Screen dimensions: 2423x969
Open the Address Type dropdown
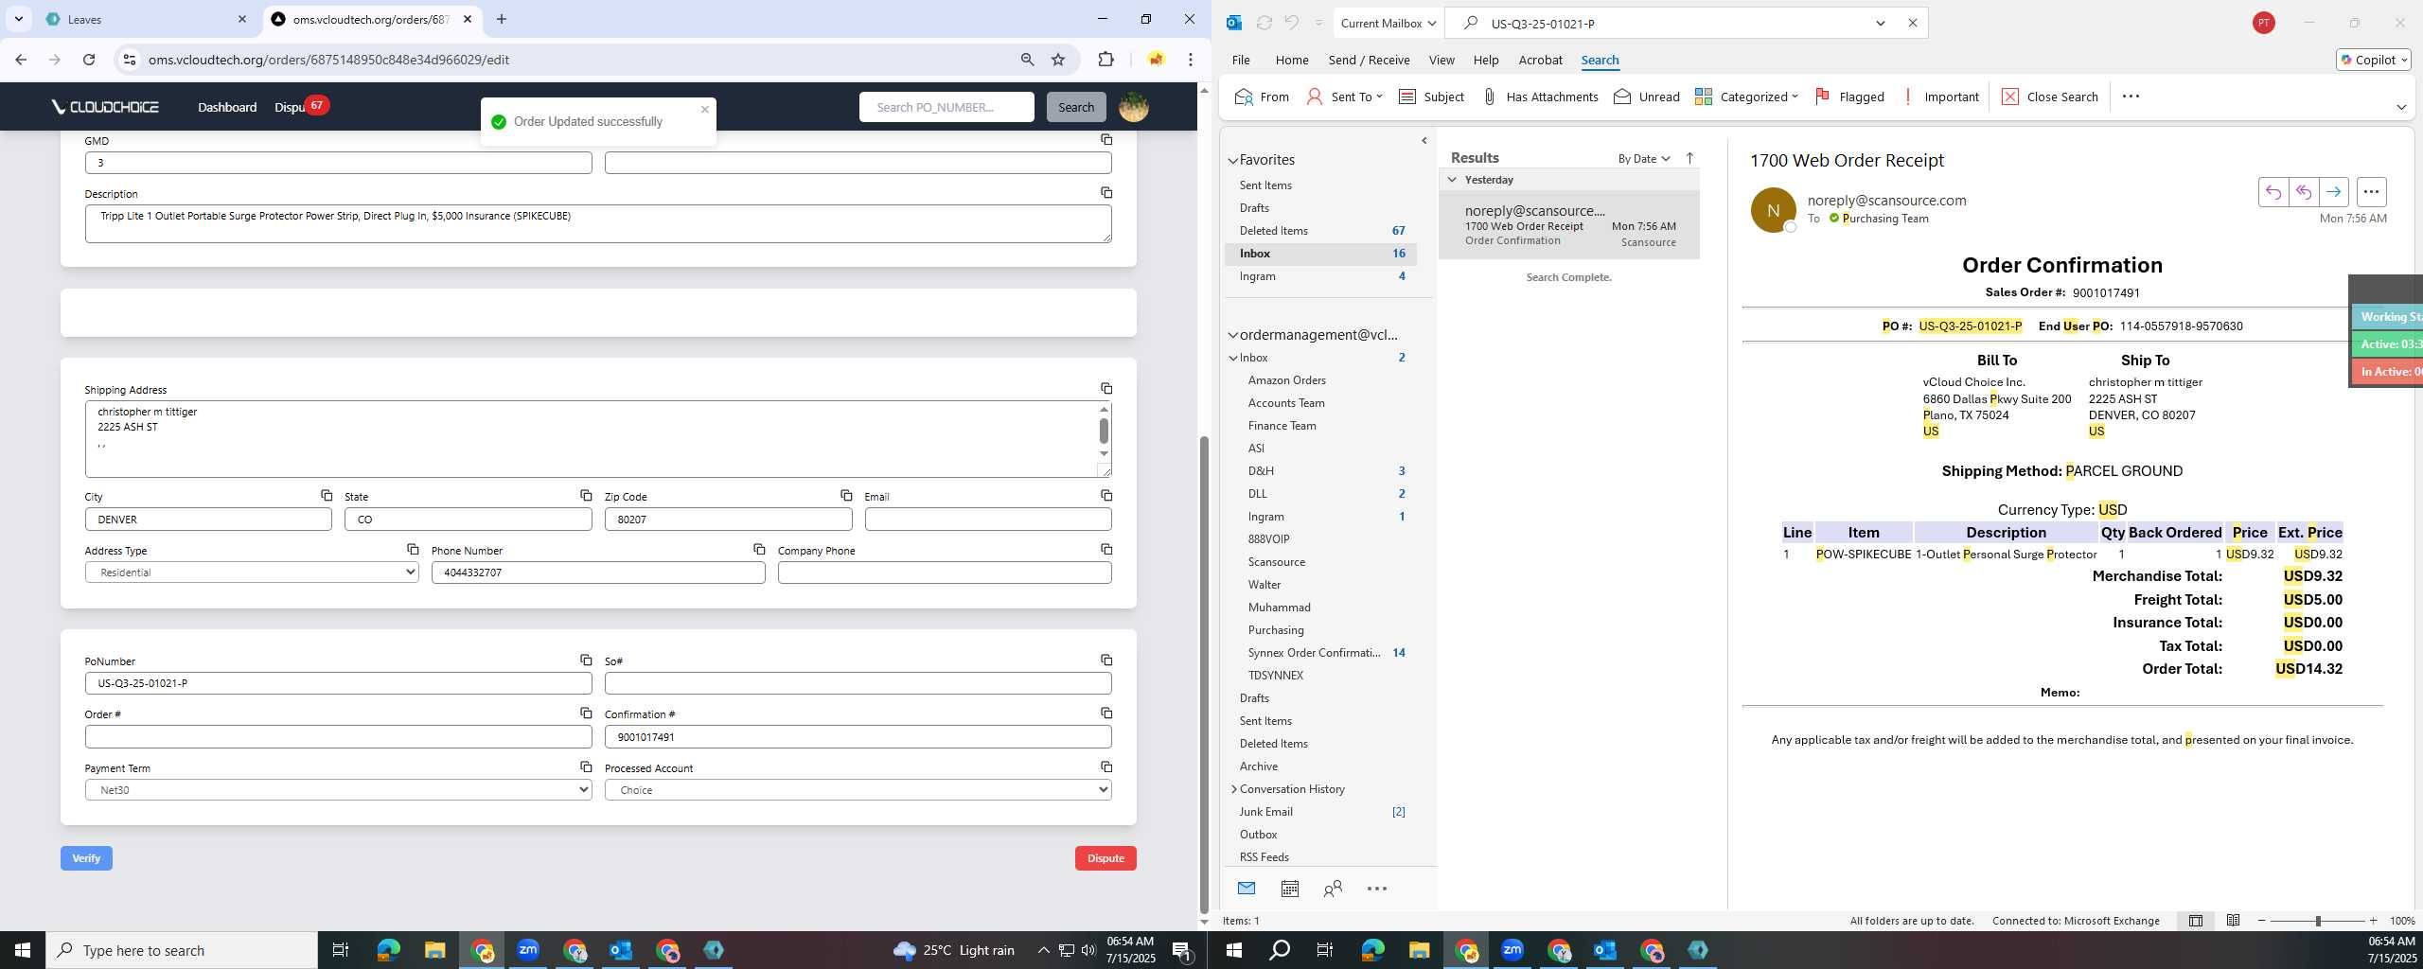[x=252, y=573]
